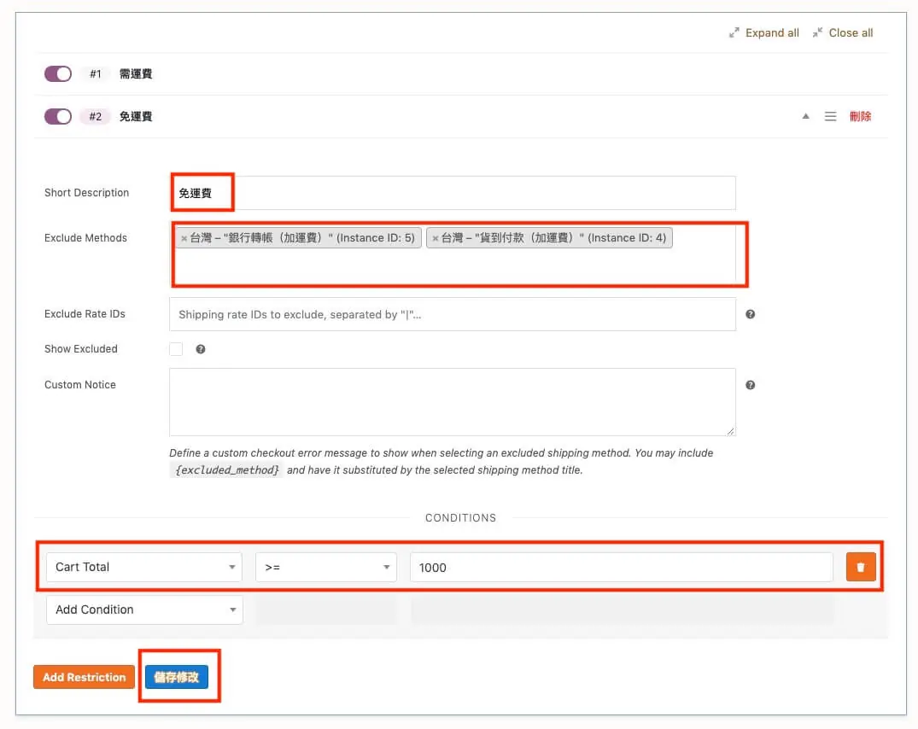Click the #1 index badge
Viewport: 918px width, 729px height.
96,73
